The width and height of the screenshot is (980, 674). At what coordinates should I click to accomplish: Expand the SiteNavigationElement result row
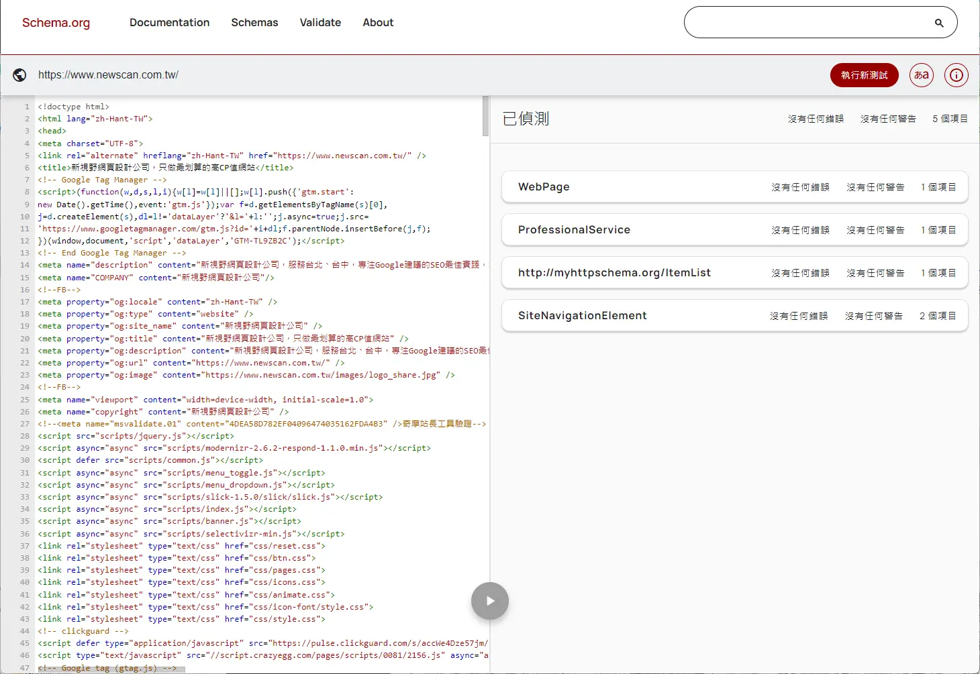tap(735, 316)
